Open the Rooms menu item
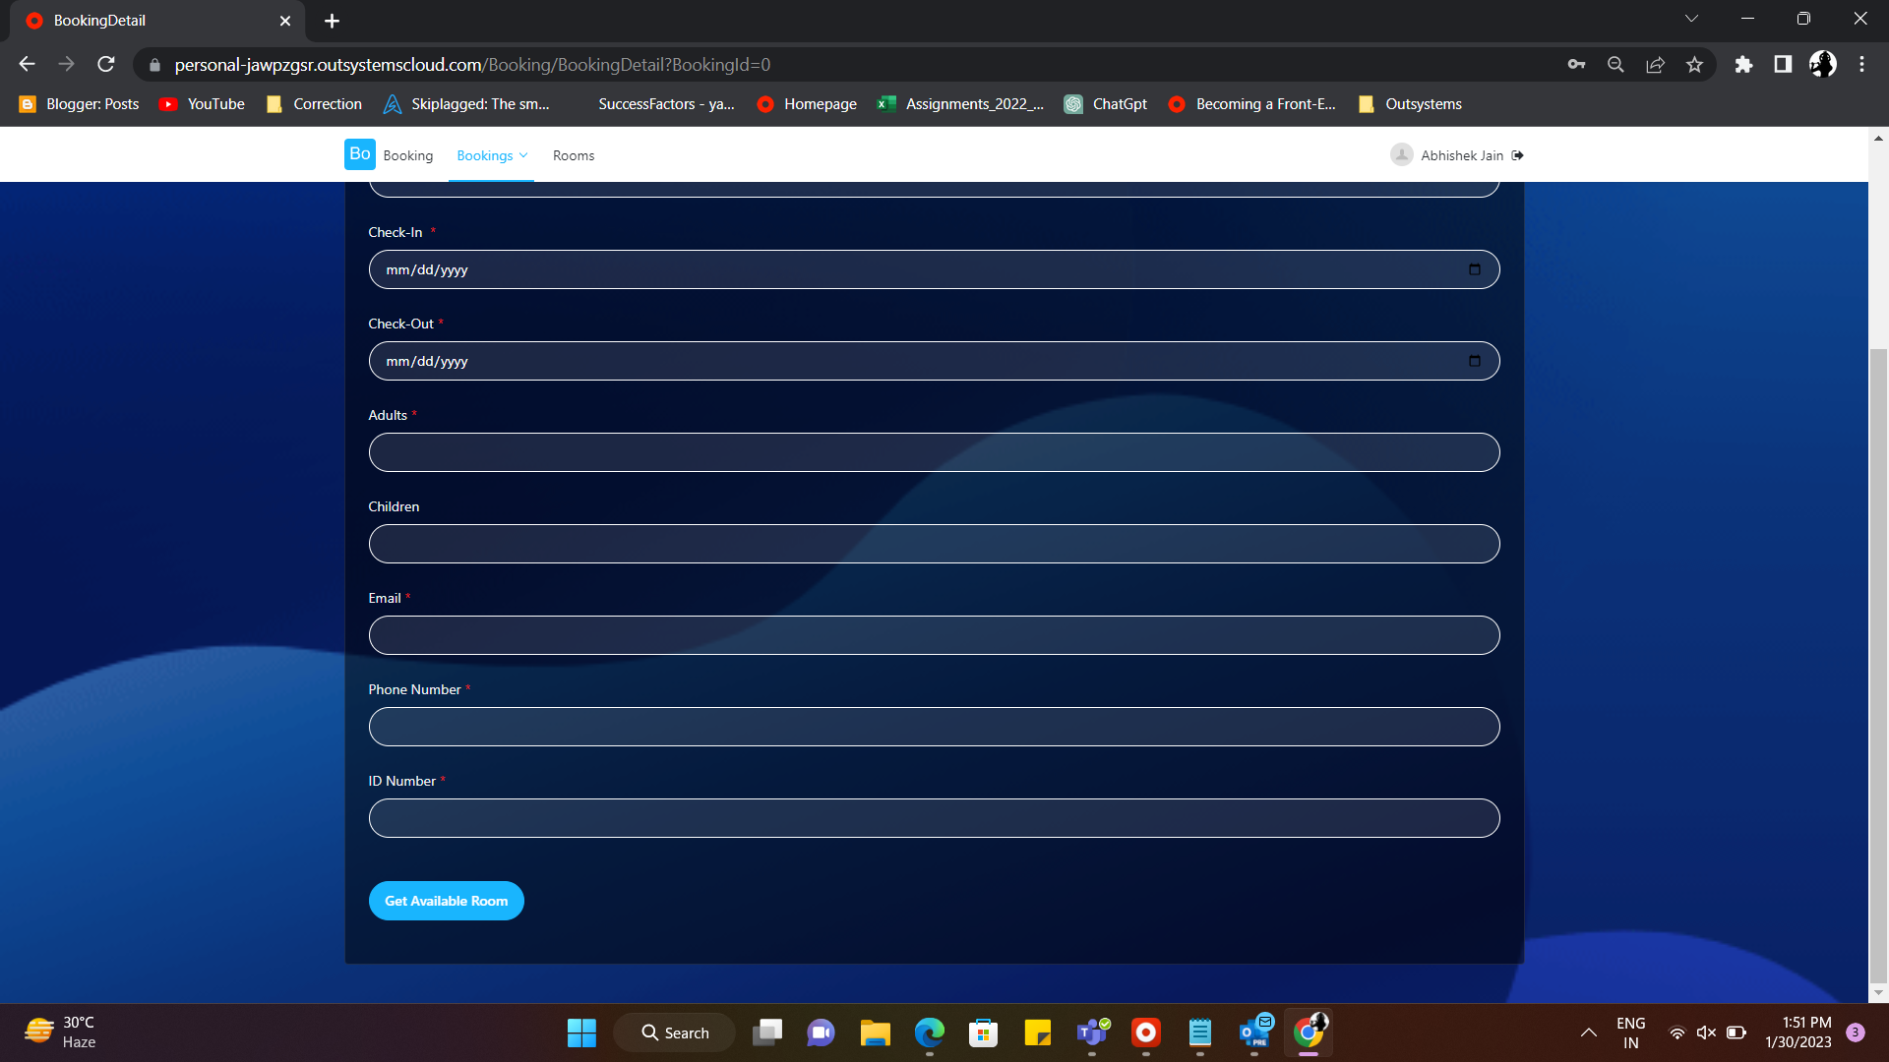The height and width of the screenshot is (1062, 1889). click(x=573, y=155)
